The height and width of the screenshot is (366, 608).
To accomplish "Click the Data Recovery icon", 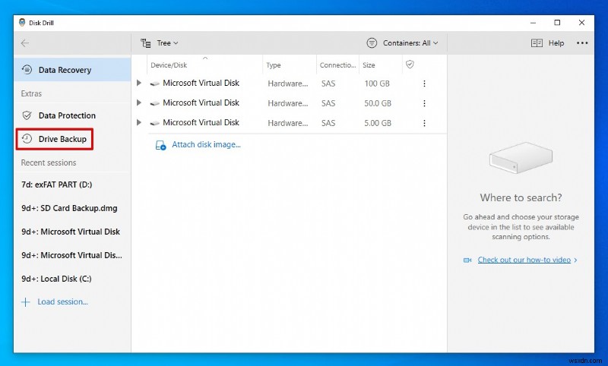I will tap(27, 70).
